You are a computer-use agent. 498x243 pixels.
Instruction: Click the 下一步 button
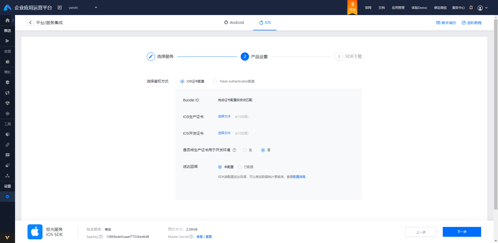(x=462, y=232)
